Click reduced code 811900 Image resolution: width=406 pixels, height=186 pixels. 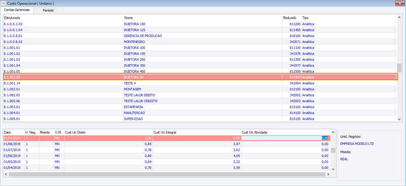pyautogui.click(x=295, y=77)
